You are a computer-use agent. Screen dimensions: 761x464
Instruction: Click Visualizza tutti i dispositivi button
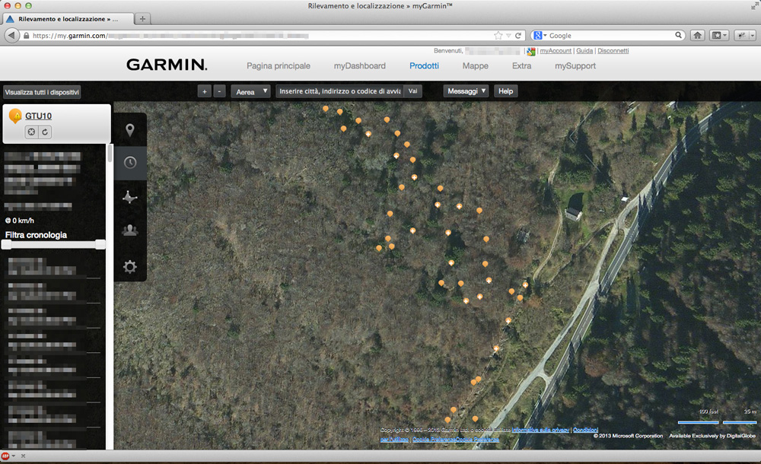[42, 92]
